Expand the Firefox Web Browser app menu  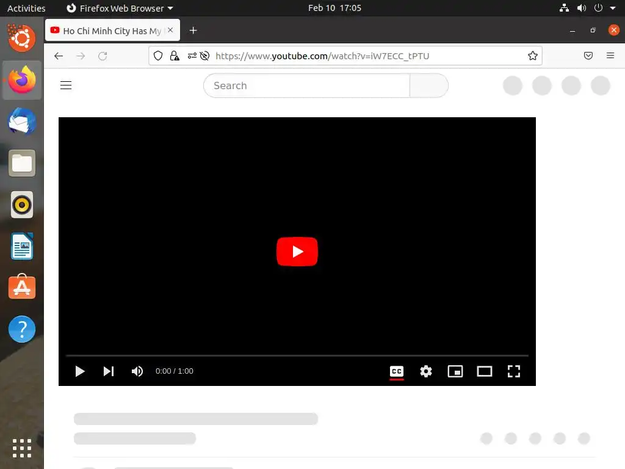[120, 8]
